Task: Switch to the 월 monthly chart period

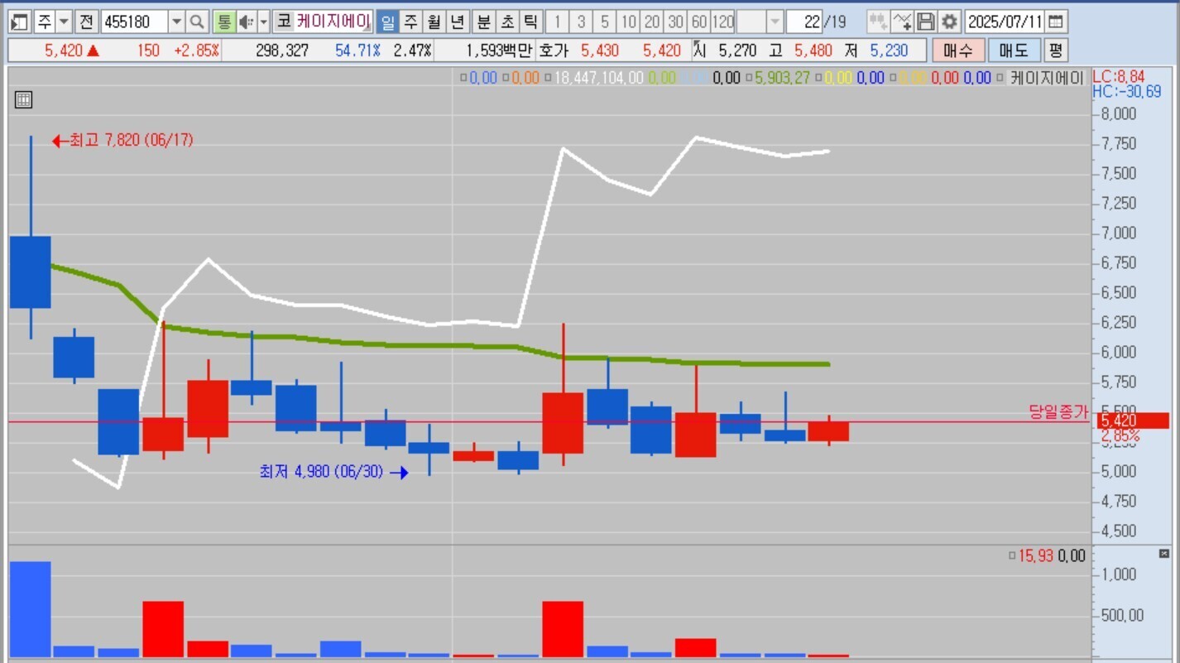Action: 434,22
